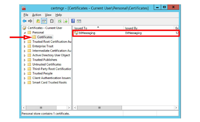This screenshot has height=122, width=200.
Task: Select Untrusted Certificates tree item
Action: point(47,64)
